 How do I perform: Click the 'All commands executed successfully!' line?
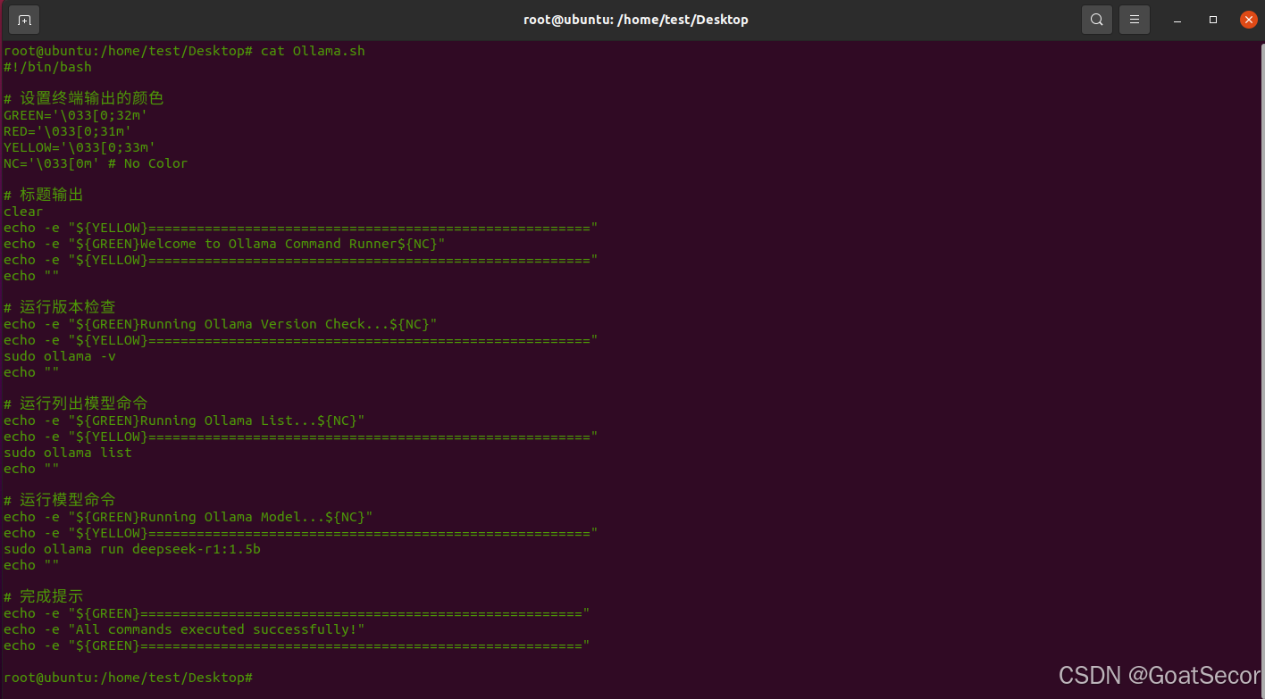184,629
